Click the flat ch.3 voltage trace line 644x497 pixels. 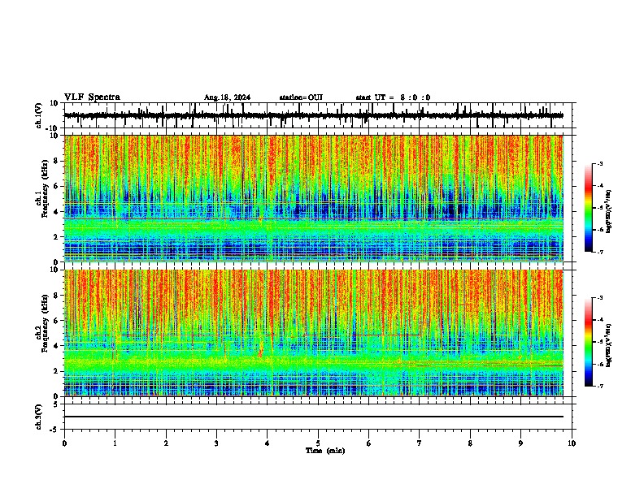(314, 417)
